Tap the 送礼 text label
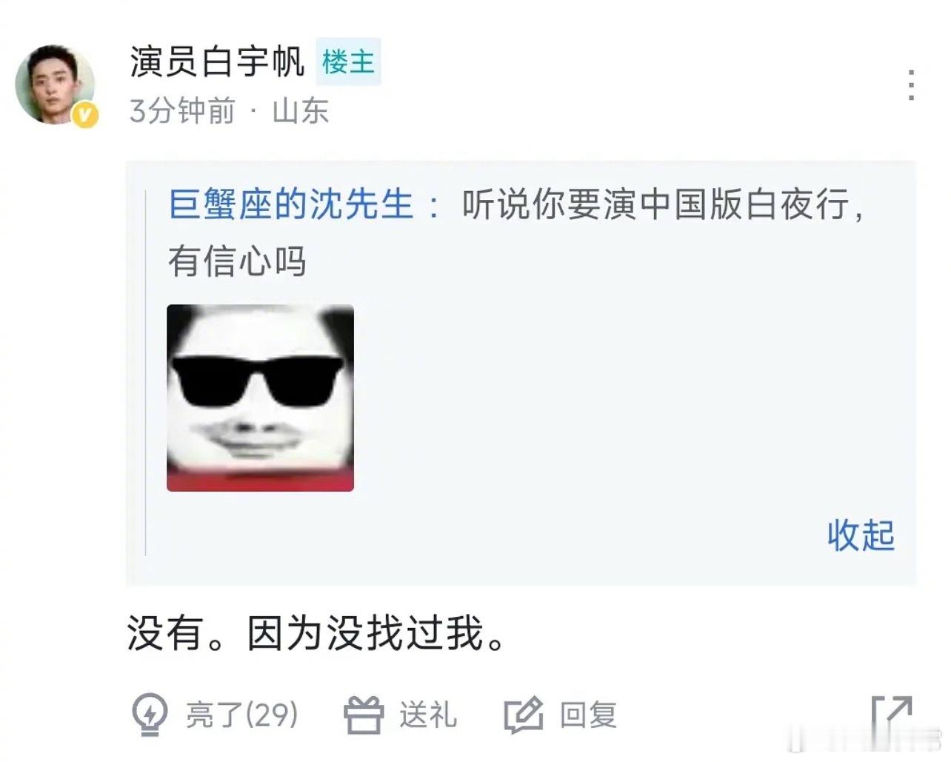 (428, 715)
